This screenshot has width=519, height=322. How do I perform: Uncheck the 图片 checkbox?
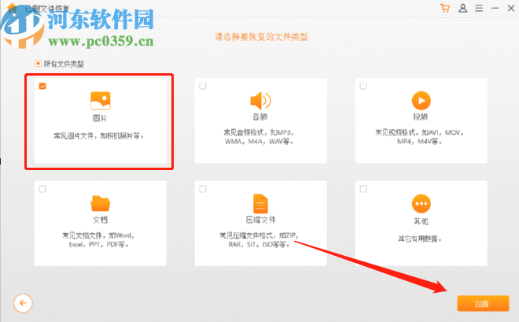point(42,86)
